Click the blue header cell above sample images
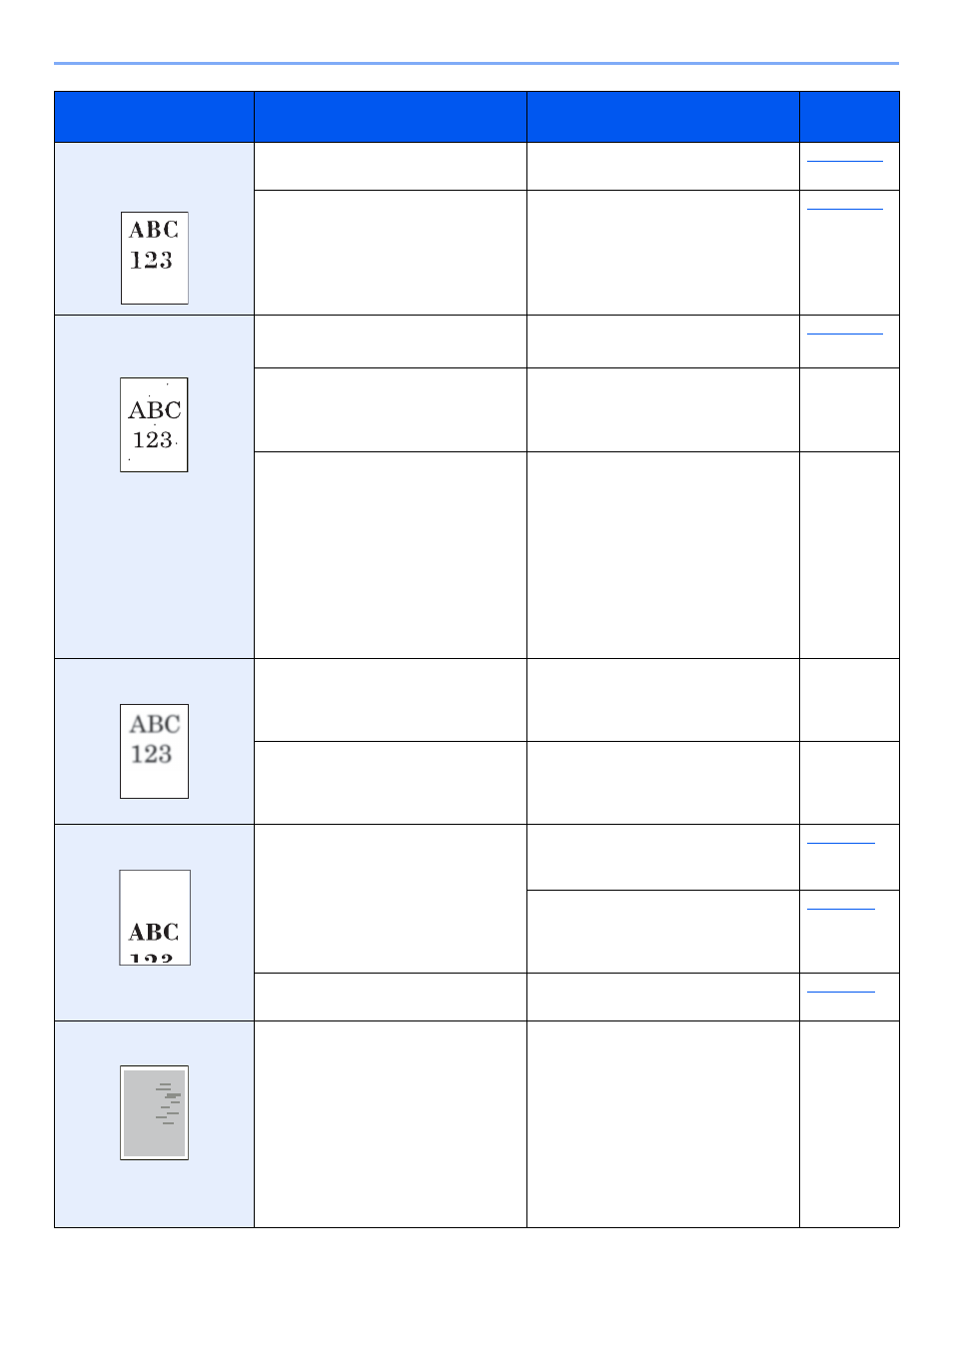Viewport: 953px width, 1348px height. 154,117
